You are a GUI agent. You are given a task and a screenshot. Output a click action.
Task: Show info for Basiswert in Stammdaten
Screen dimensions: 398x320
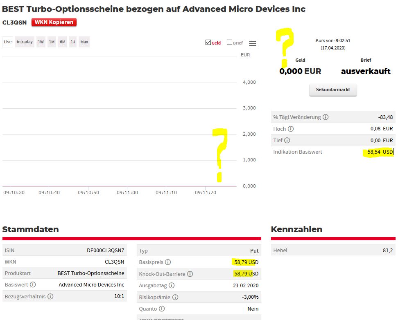point(33,284)
